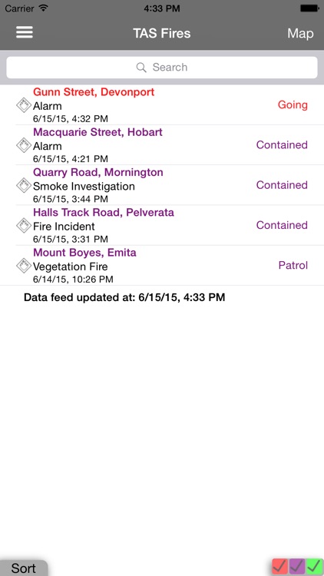Image resolution: width=324 pixels, height=576 pixels.
Task: Toggle the red checkmark filter
Action: [x=280, y=567]
